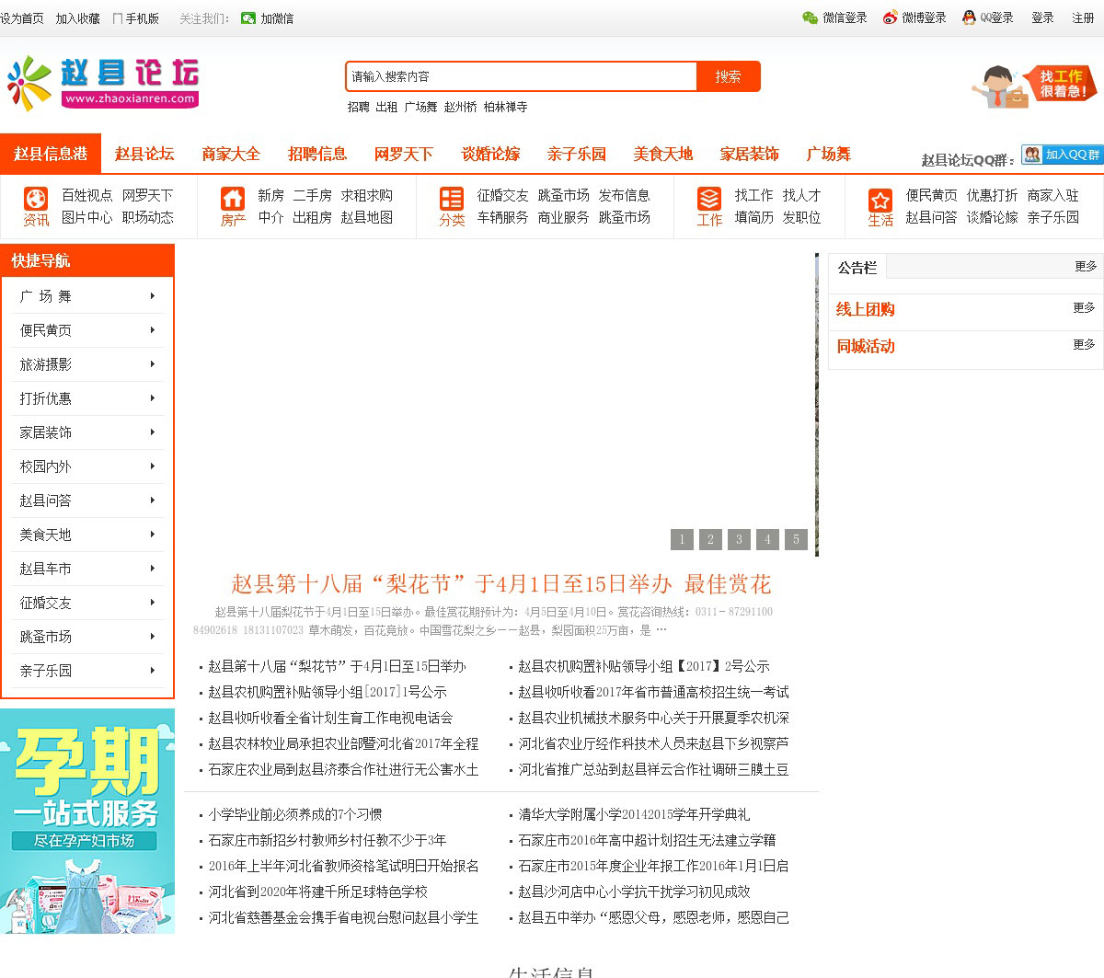Jump to slide 3 in the carousel
1104x978 pixels.
click(x=739, y=539)
